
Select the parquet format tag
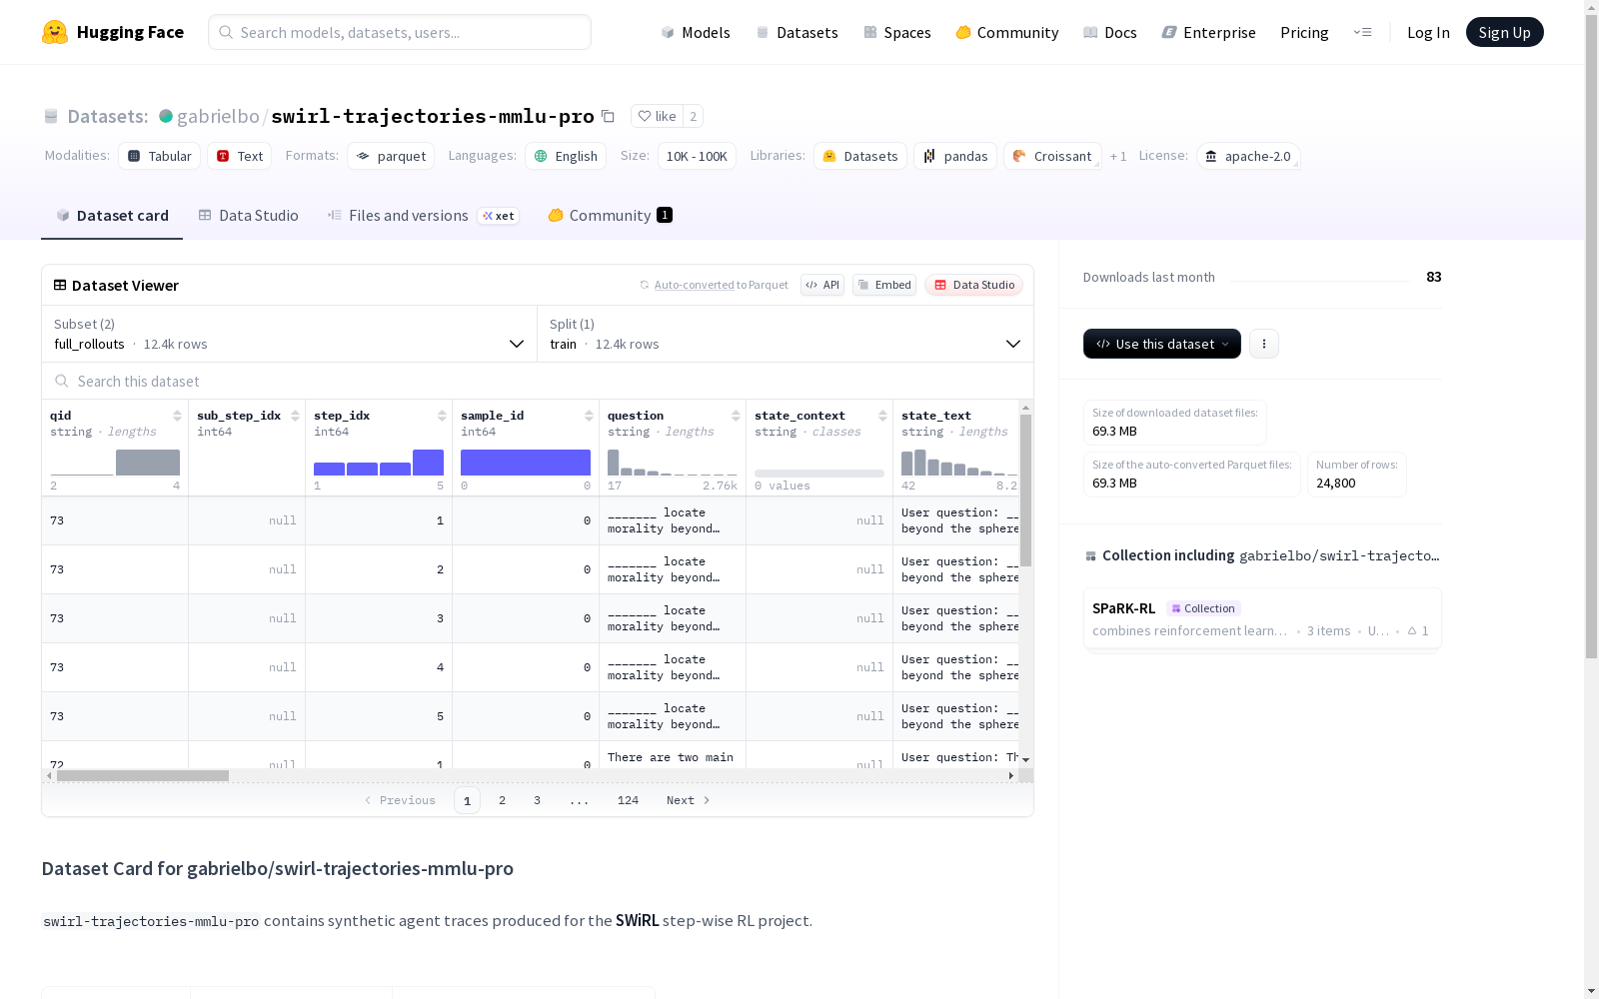(x=391, y=156)
